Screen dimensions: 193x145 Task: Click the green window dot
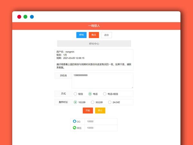tap(25, 17)
